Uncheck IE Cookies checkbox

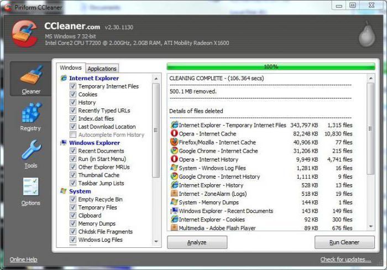pyautogui.click(x=73, y=94)
